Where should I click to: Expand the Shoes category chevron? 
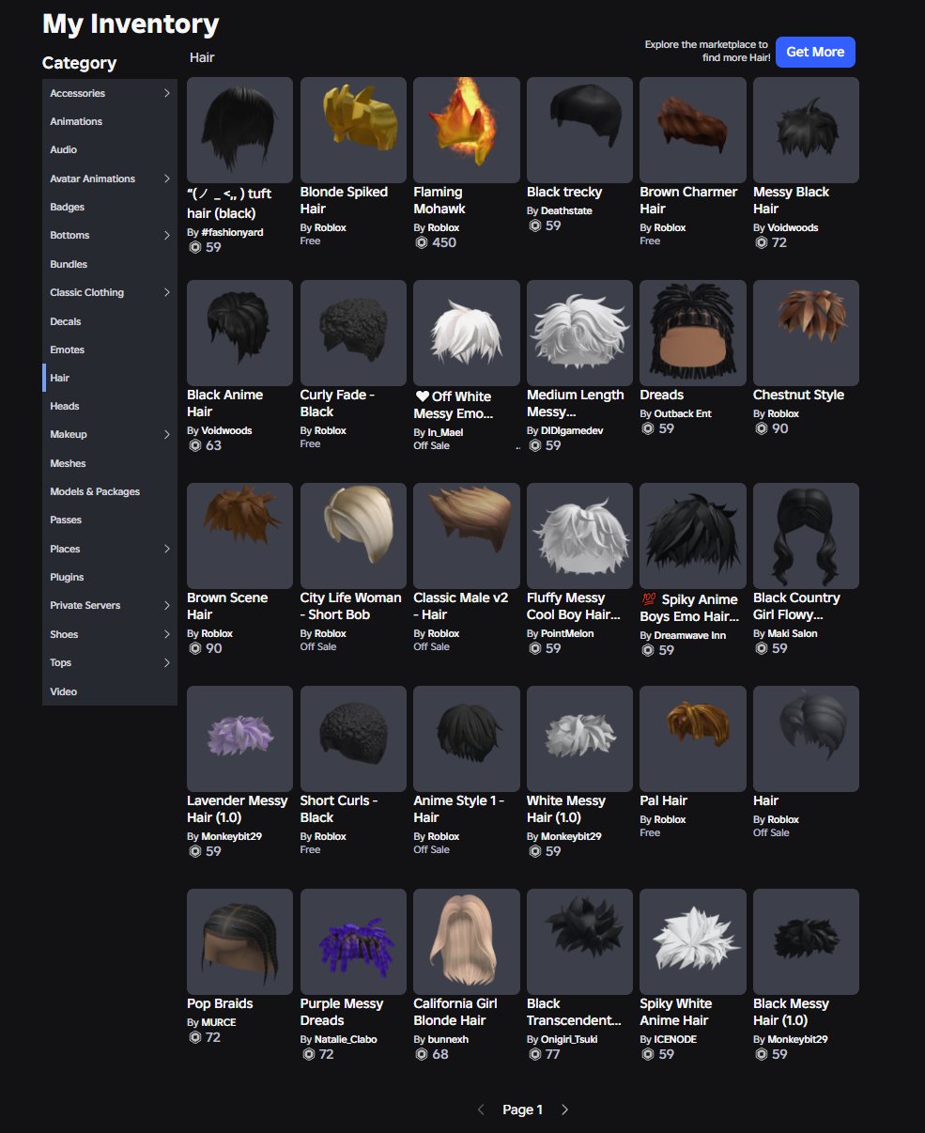167,634
